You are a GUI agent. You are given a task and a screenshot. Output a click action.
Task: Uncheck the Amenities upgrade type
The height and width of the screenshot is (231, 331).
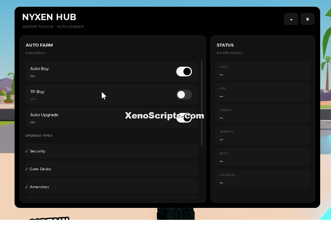click(x=111, y=187)
